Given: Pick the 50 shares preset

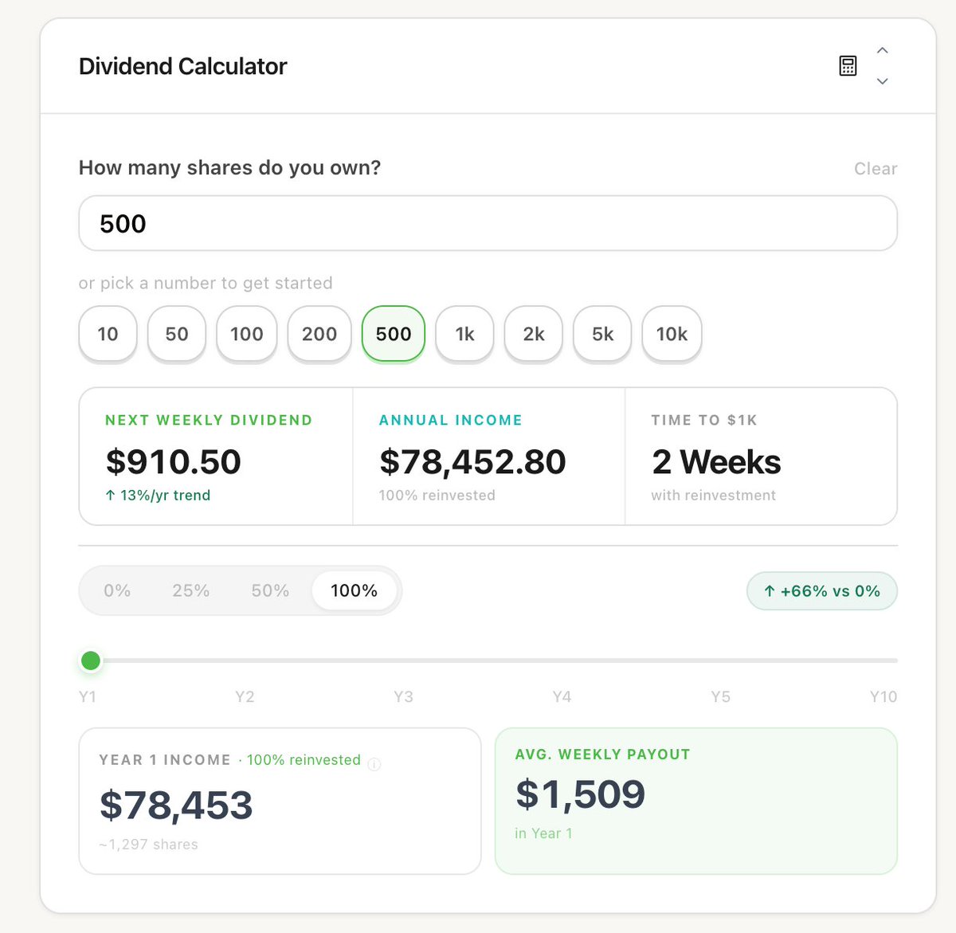Looking at the screenshot, I should [x=177, y=334].
